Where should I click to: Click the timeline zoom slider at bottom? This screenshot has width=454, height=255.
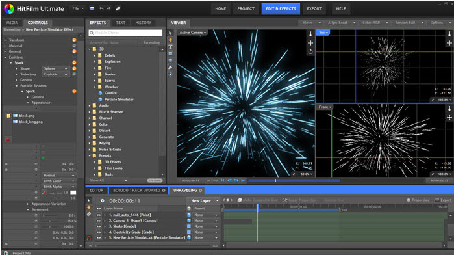pos(153,245)
